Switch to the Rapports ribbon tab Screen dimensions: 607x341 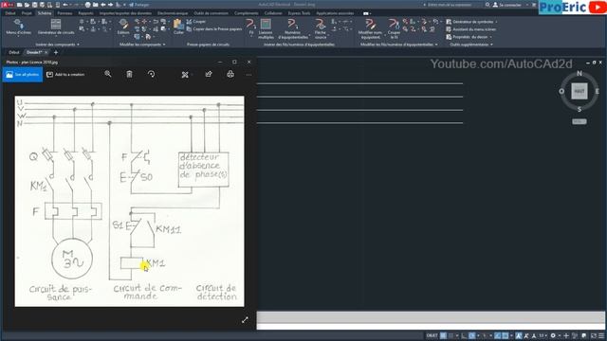tap(85, 13)
